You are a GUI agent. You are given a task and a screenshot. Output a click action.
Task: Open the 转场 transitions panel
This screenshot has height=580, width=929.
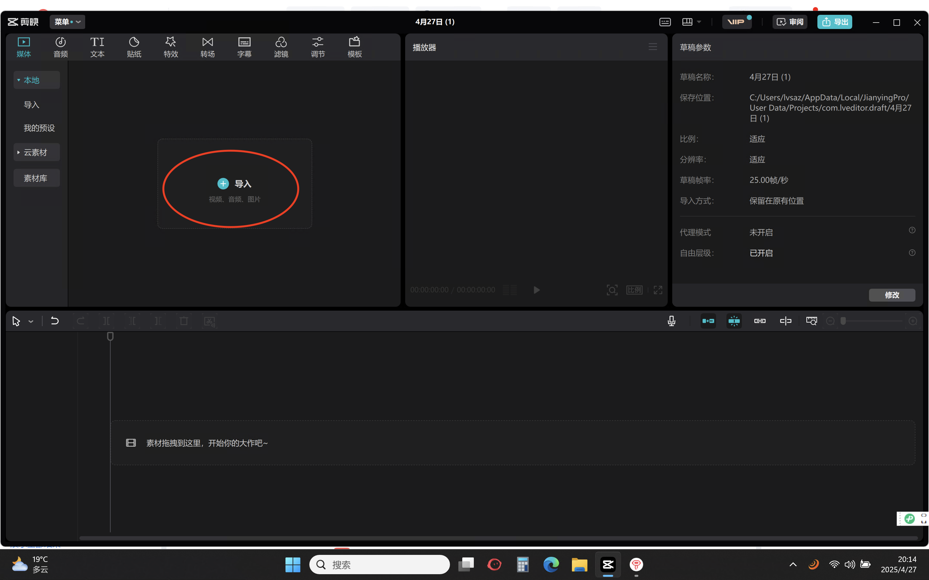(x=207, y=47)
